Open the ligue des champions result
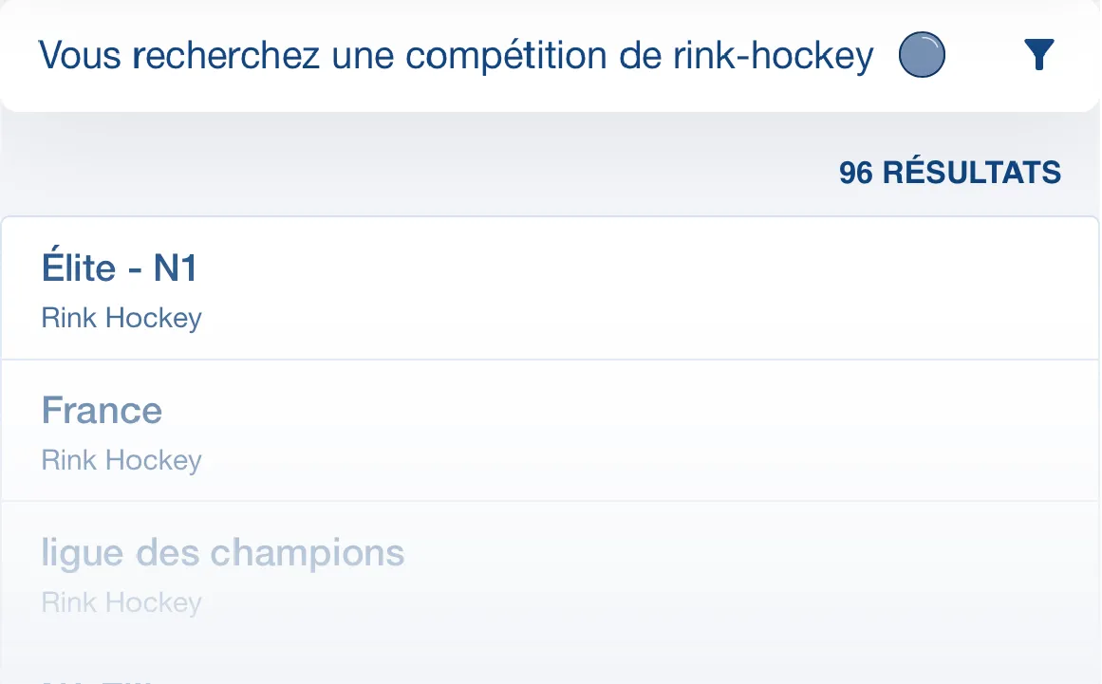Image resolution: width=1102 pixels, height=684 pixels. pyautogui.click(x=223, y=553)
